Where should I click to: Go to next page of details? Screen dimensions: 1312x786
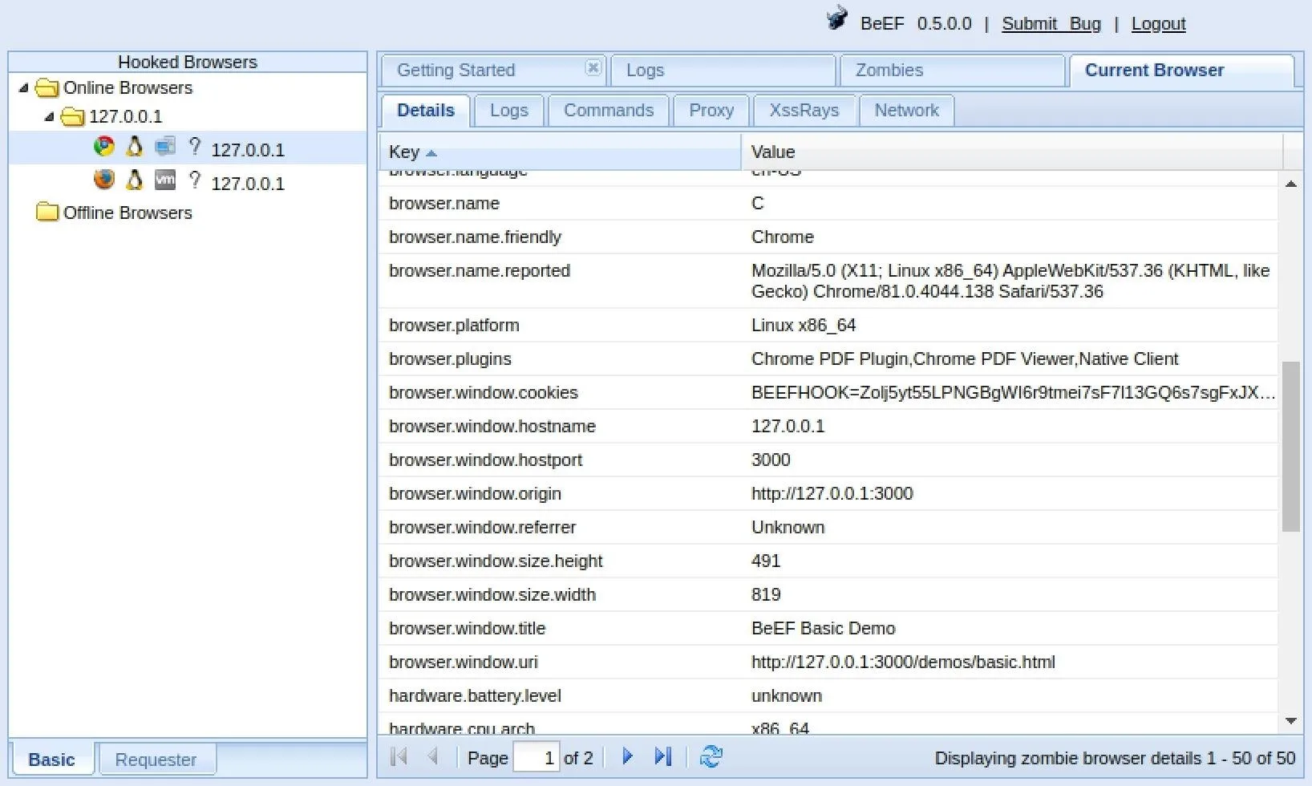(x=627, y=756)
